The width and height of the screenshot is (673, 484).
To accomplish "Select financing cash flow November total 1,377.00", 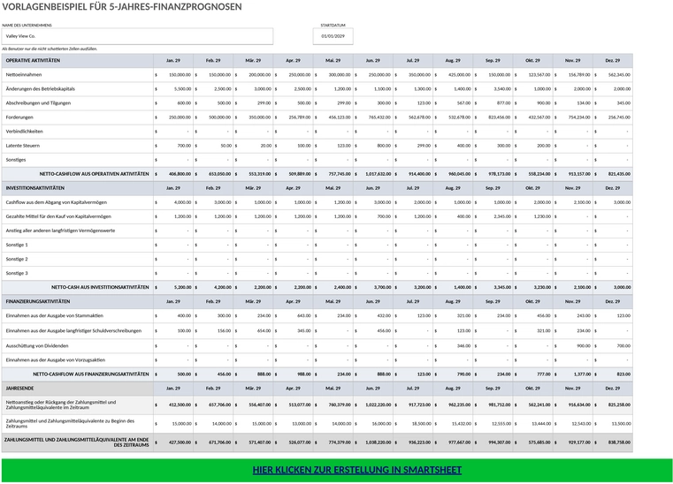I will 573,374.
